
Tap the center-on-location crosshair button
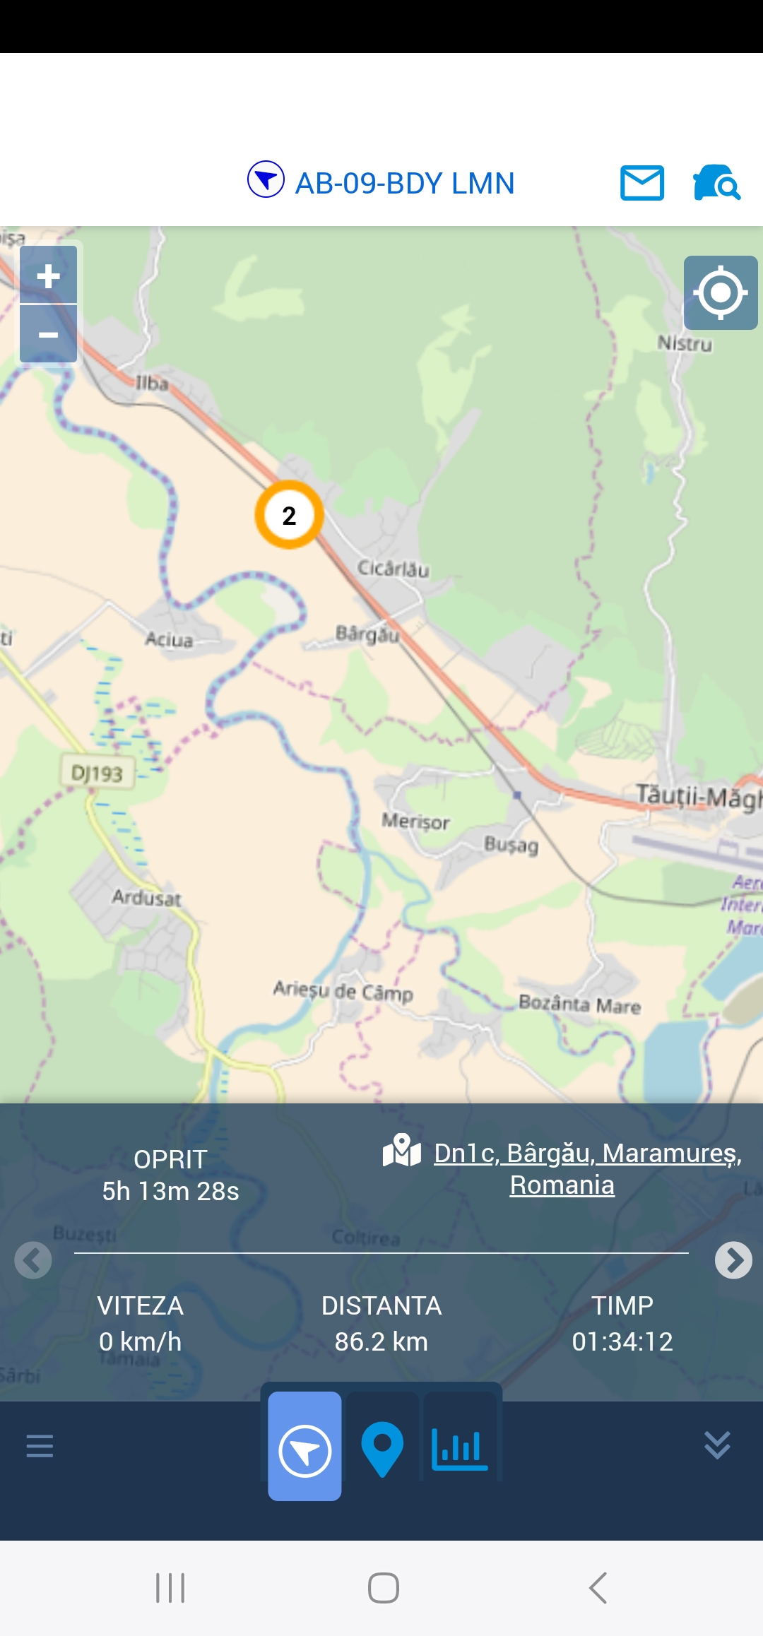click(721, 292)
